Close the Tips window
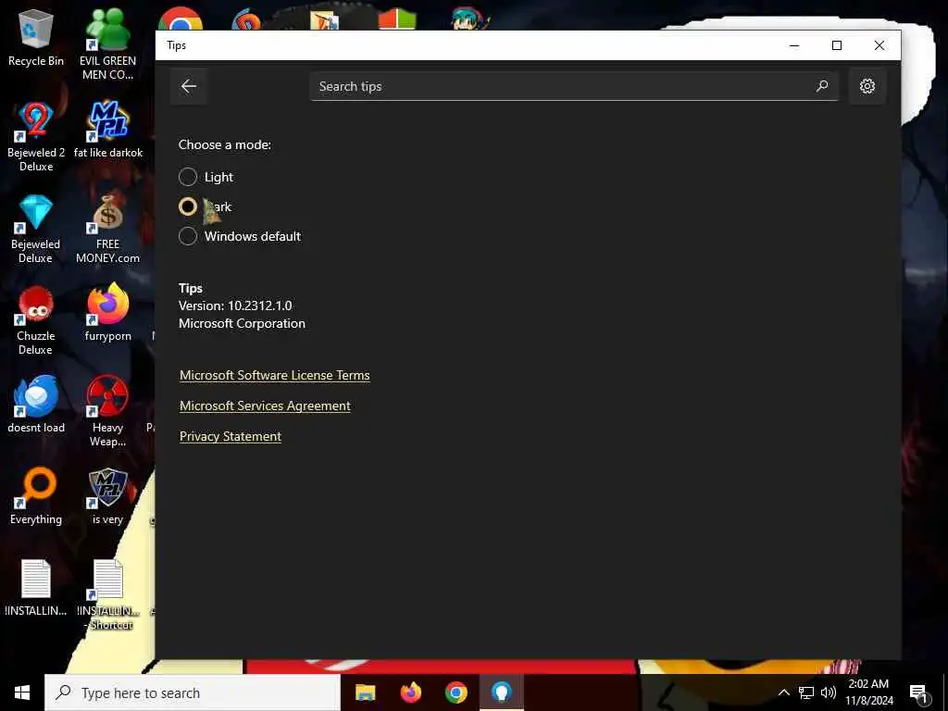Screen dimensions: 948x711 tap(879, 45)
